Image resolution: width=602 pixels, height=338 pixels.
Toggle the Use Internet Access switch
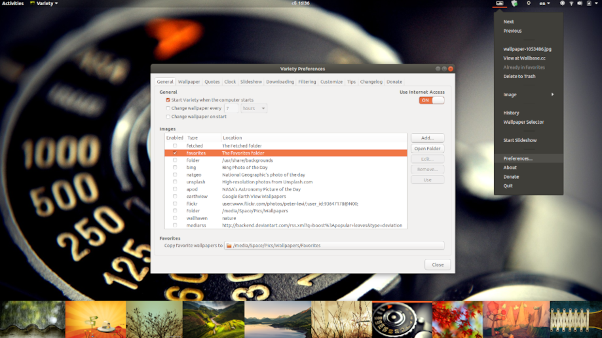point(431,100)
